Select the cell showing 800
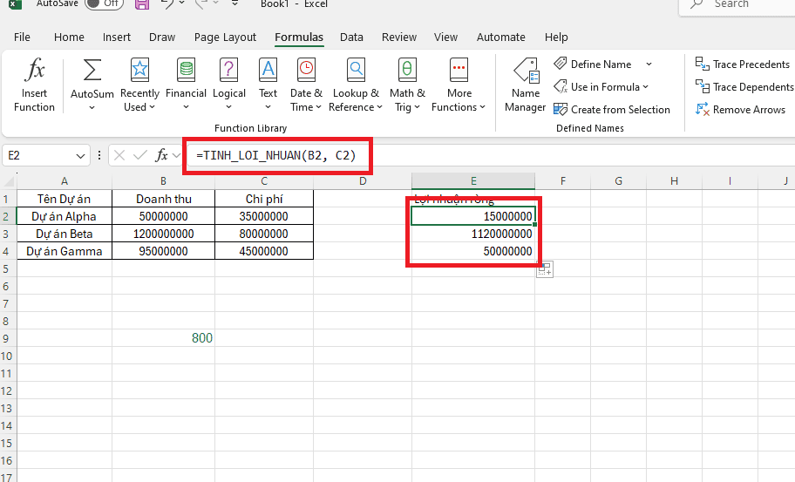The image size is (795, 482). [163, 338]
